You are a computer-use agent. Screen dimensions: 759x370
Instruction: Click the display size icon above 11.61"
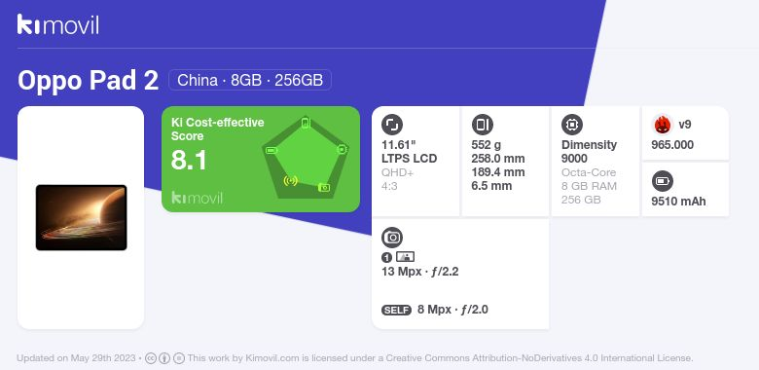tap(392, 125)
